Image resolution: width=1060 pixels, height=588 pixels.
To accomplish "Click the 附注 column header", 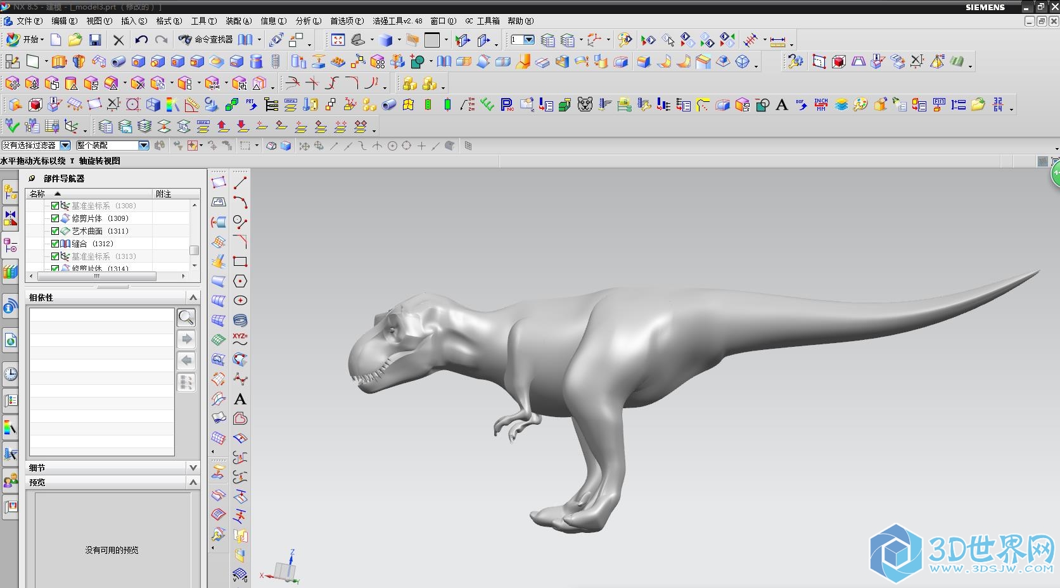I will click(x=176, y=194).
